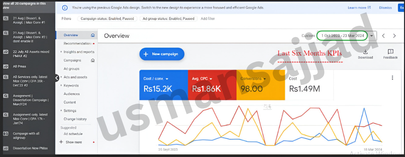Screen dimensions: 405x157
Task: Click search icon of Dissert. Max Conv #1 campaign
Action: coord(6,19)
